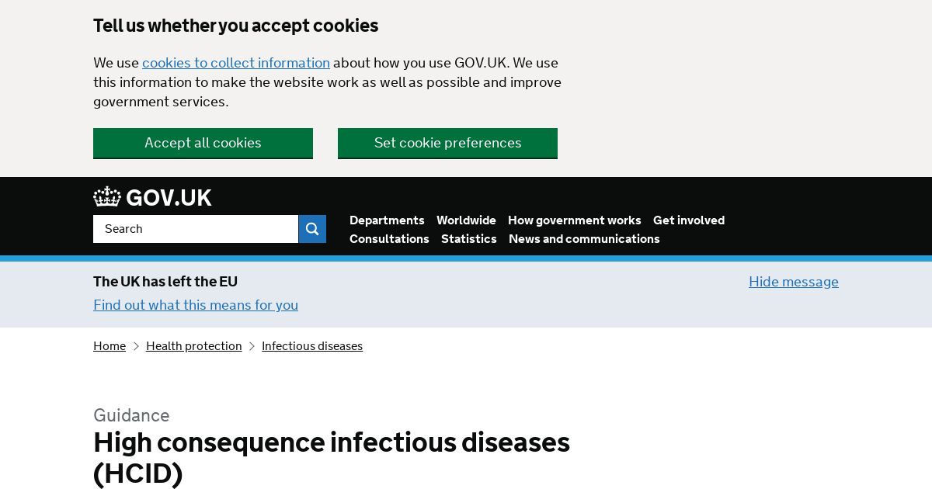This screenshot has width=932, height=489.
Task: Open Infectious diseases breadcrumb
Action: [x=312, y=346]
